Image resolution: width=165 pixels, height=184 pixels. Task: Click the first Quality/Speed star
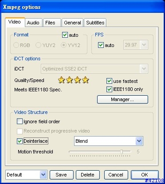(62, 80)
